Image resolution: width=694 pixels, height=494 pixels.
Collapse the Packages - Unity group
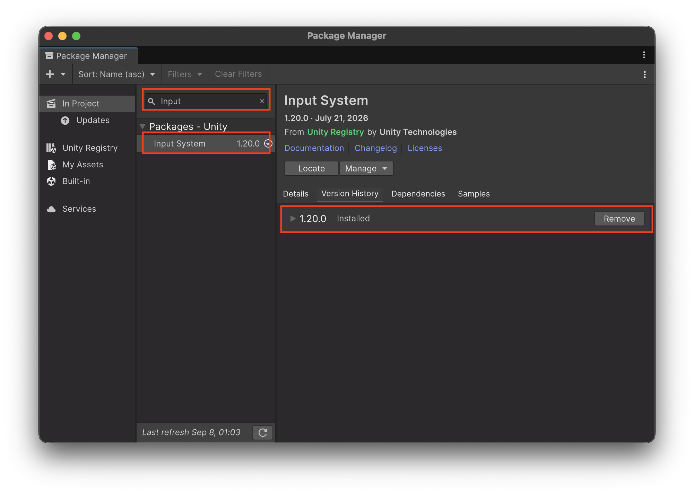click(x=142, y=127)
